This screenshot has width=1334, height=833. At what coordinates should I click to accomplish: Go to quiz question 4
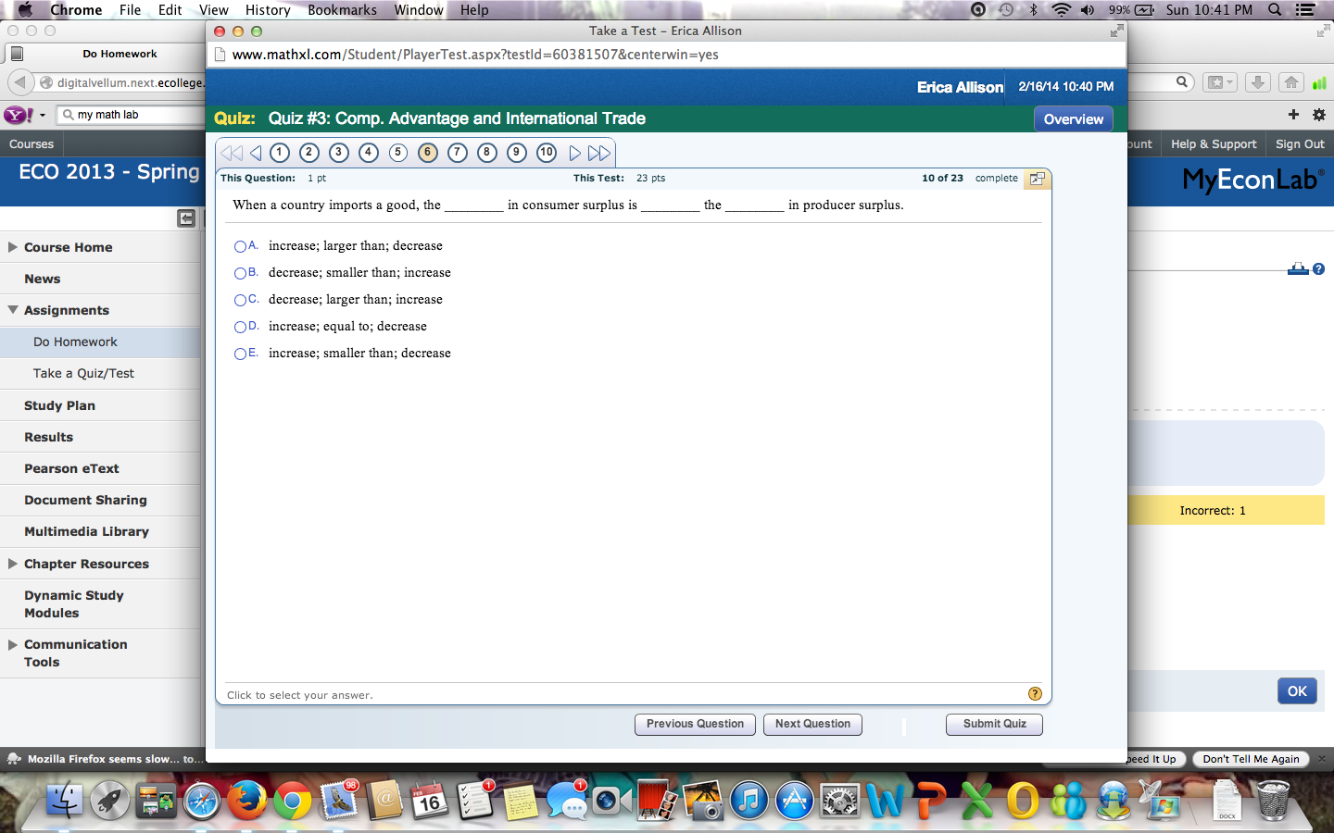tap(369, 153)
